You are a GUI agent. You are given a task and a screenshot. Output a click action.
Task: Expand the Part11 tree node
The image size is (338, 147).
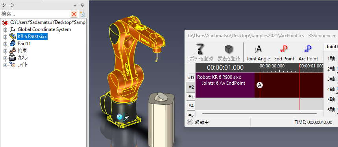point(5,44)
